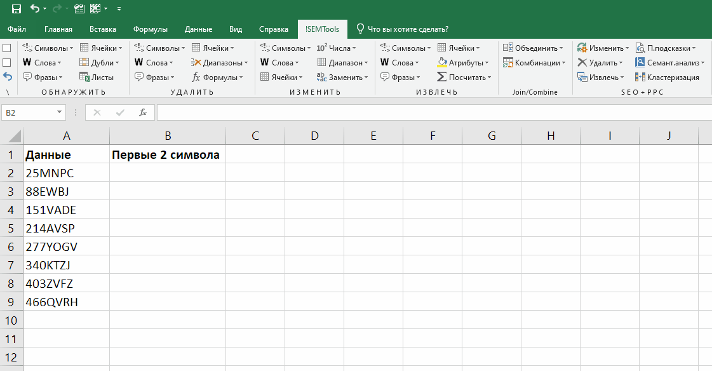Select header cell Первые 2 символа
Image resolution: width=712 pixels, height=371 pixels.
coord(168,154)
